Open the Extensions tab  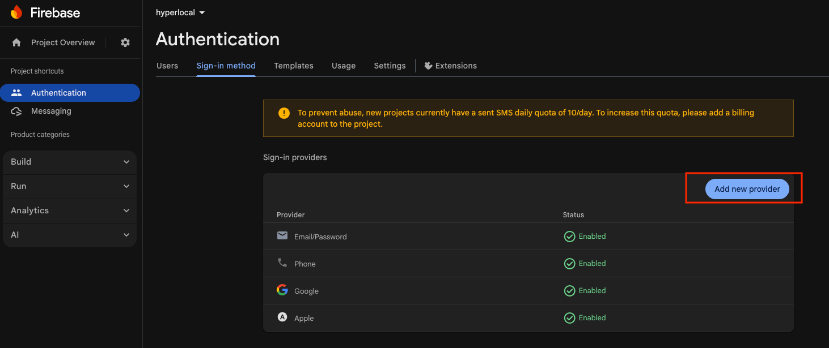451,66
